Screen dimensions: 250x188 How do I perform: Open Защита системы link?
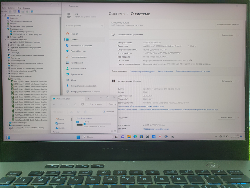[165, 71]
